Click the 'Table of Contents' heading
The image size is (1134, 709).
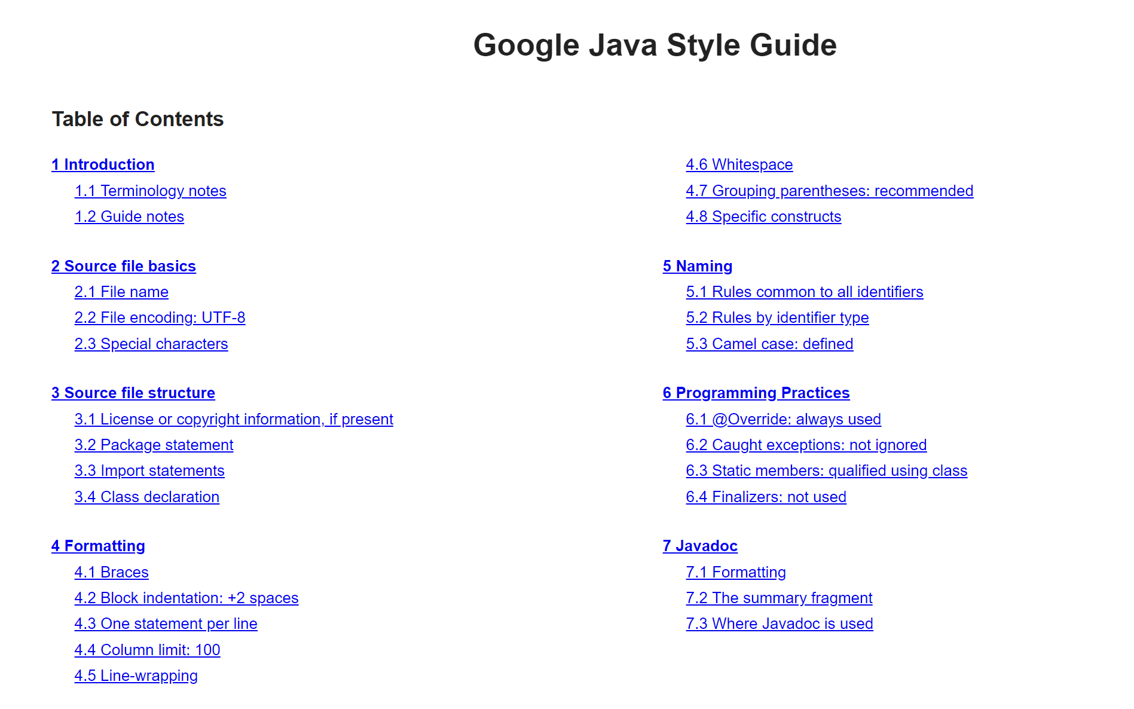[x=138, y=119]
